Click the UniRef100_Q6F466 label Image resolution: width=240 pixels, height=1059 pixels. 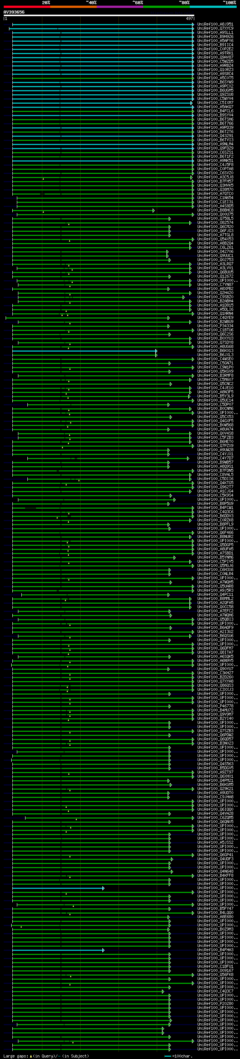pos(215,532)
